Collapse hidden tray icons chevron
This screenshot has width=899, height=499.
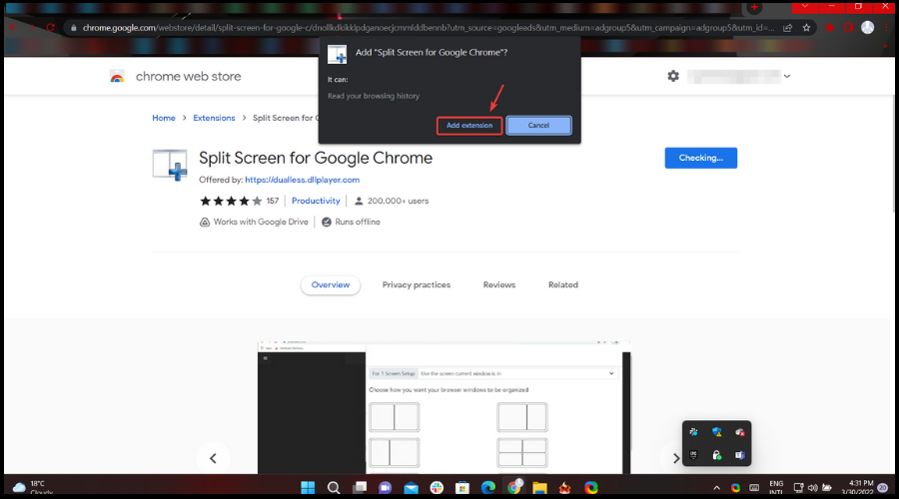pos(716,488)
